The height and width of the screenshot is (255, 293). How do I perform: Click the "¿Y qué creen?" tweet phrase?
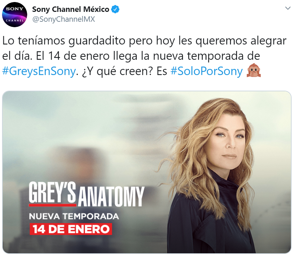pyautogui.click(x=118, y=72)
